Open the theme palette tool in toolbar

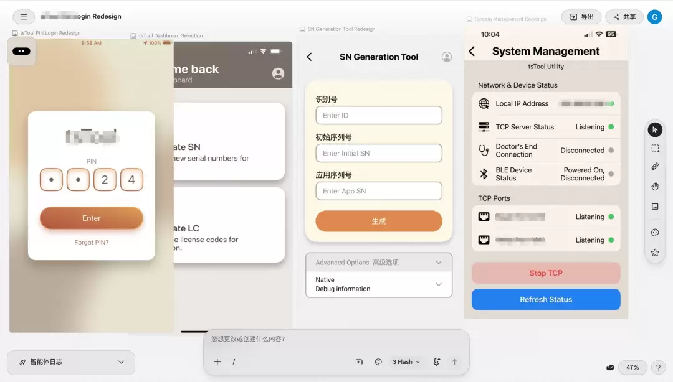(x=655, y=232)
